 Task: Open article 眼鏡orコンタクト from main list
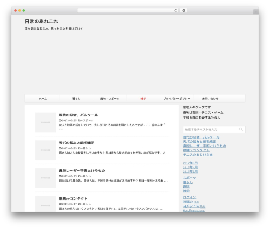pos(73,198)
